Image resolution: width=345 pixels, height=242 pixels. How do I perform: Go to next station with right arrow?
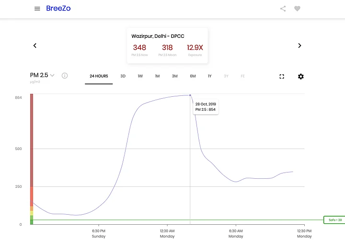tap(299, 46)
